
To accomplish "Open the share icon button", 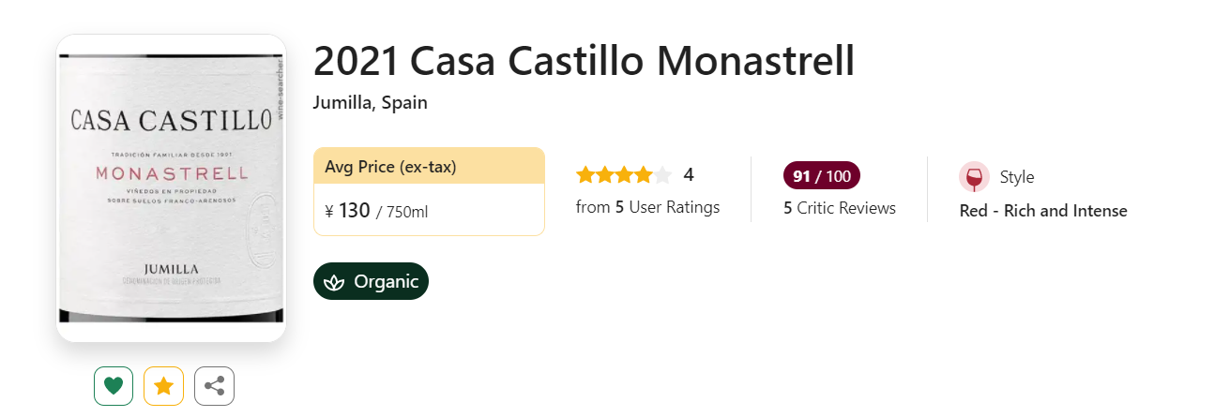I will [214, 385].
